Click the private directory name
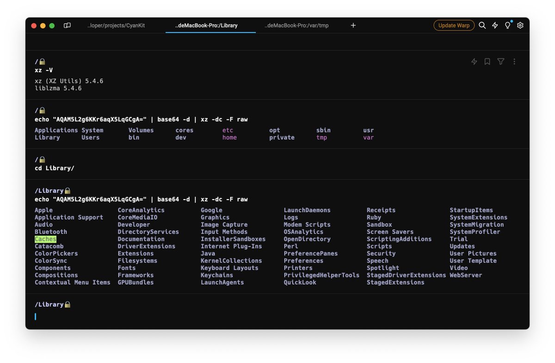Viewport: 555px width, 363px height. (x=282, y=138)
